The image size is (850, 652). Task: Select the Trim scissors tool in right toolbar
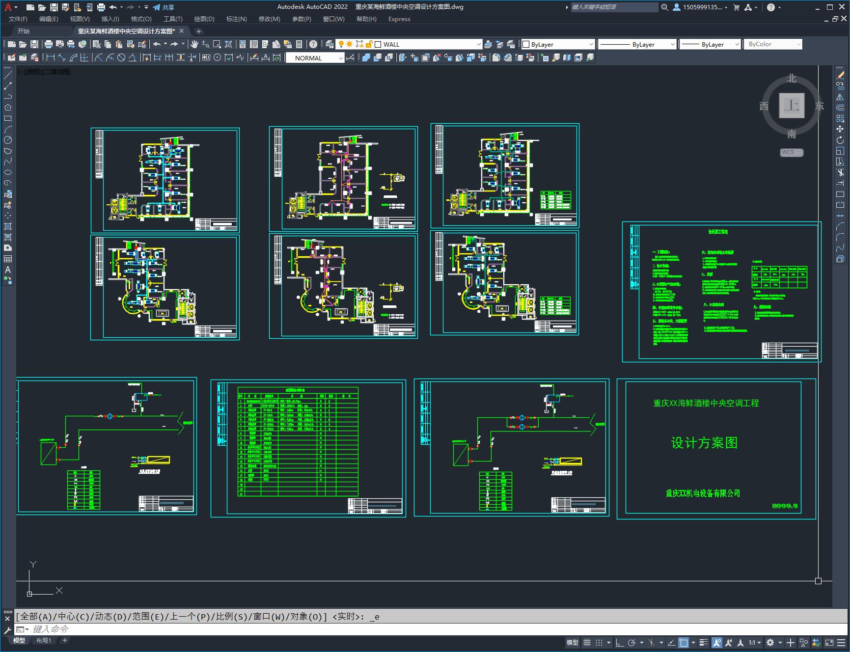point(840,172)
